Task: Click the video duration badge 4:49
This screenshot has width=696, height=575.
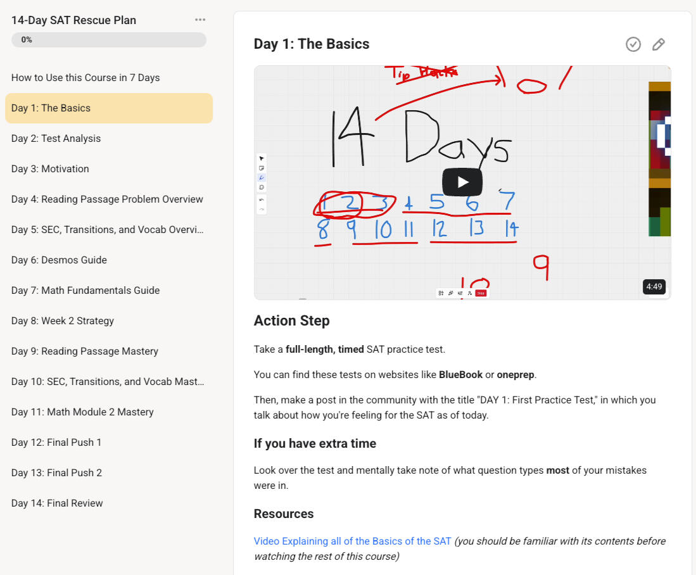Action: point(654,287)
